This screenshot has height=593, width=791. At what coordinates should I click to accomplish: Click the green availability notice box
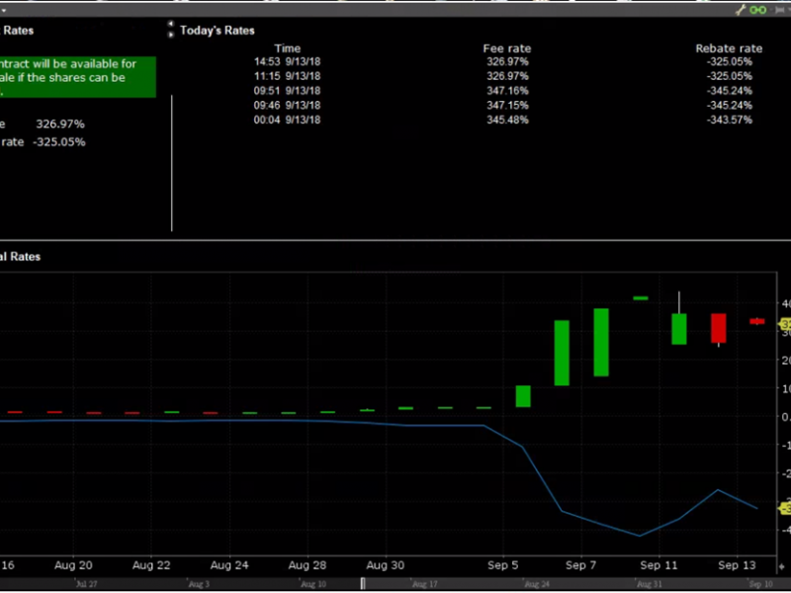pos(77,77)
